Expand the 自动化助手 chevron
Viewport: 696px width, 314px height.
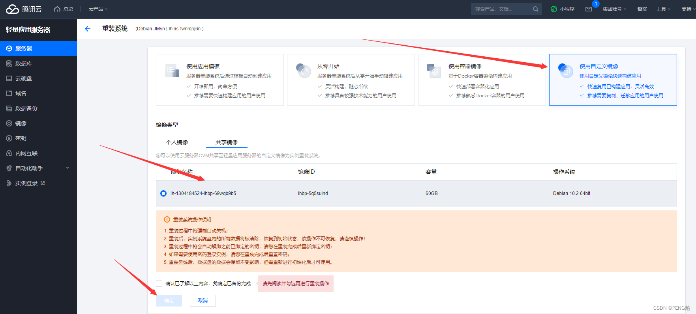[x=68, y=168]
